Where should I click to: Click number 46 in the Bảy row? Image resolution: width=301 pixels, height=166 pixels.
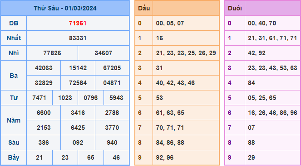(x=116, y=157)
